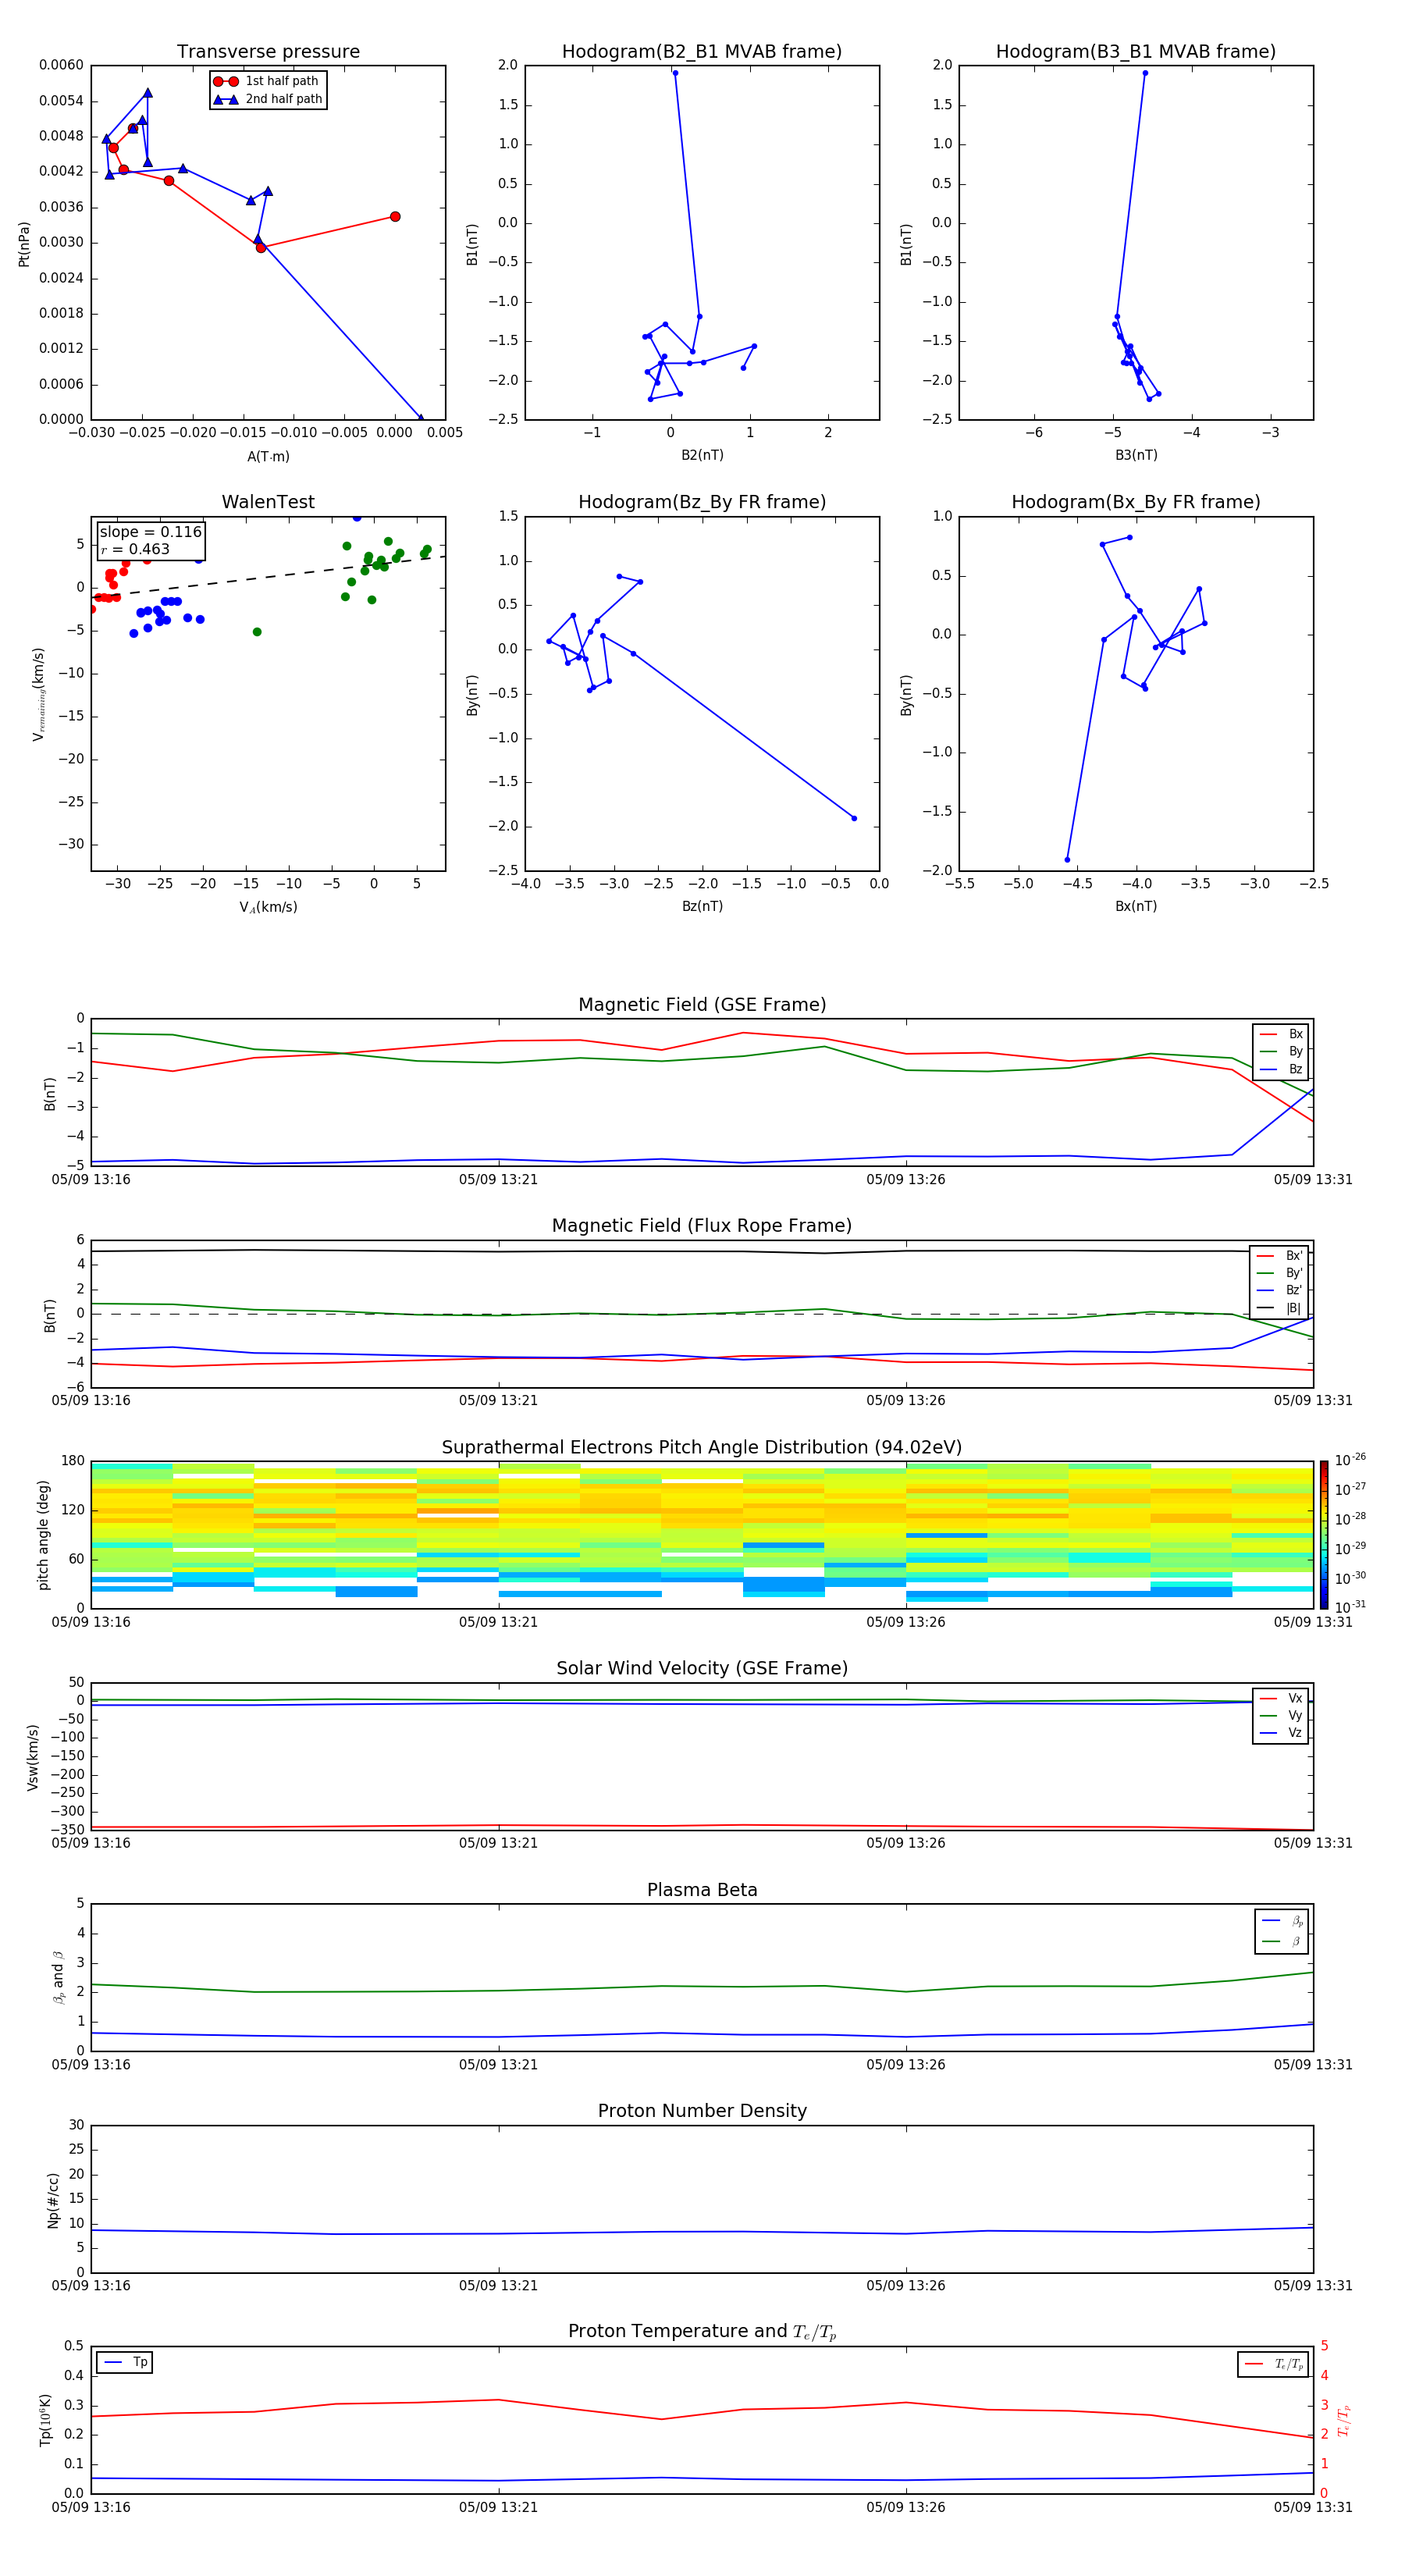The image size is (1405, 2576).
Task: Click the Bx' legend entry
Action: (x=1280, y=1256)
